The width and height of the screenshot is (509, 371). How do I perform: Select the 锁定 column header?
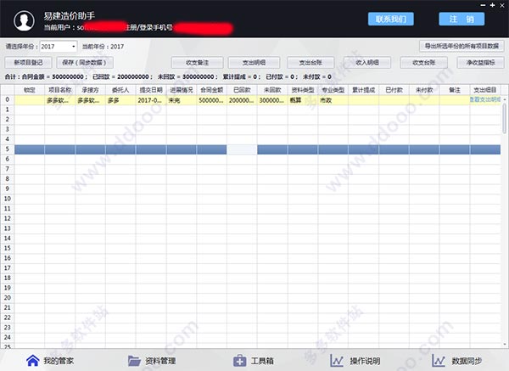pos(30,90)
